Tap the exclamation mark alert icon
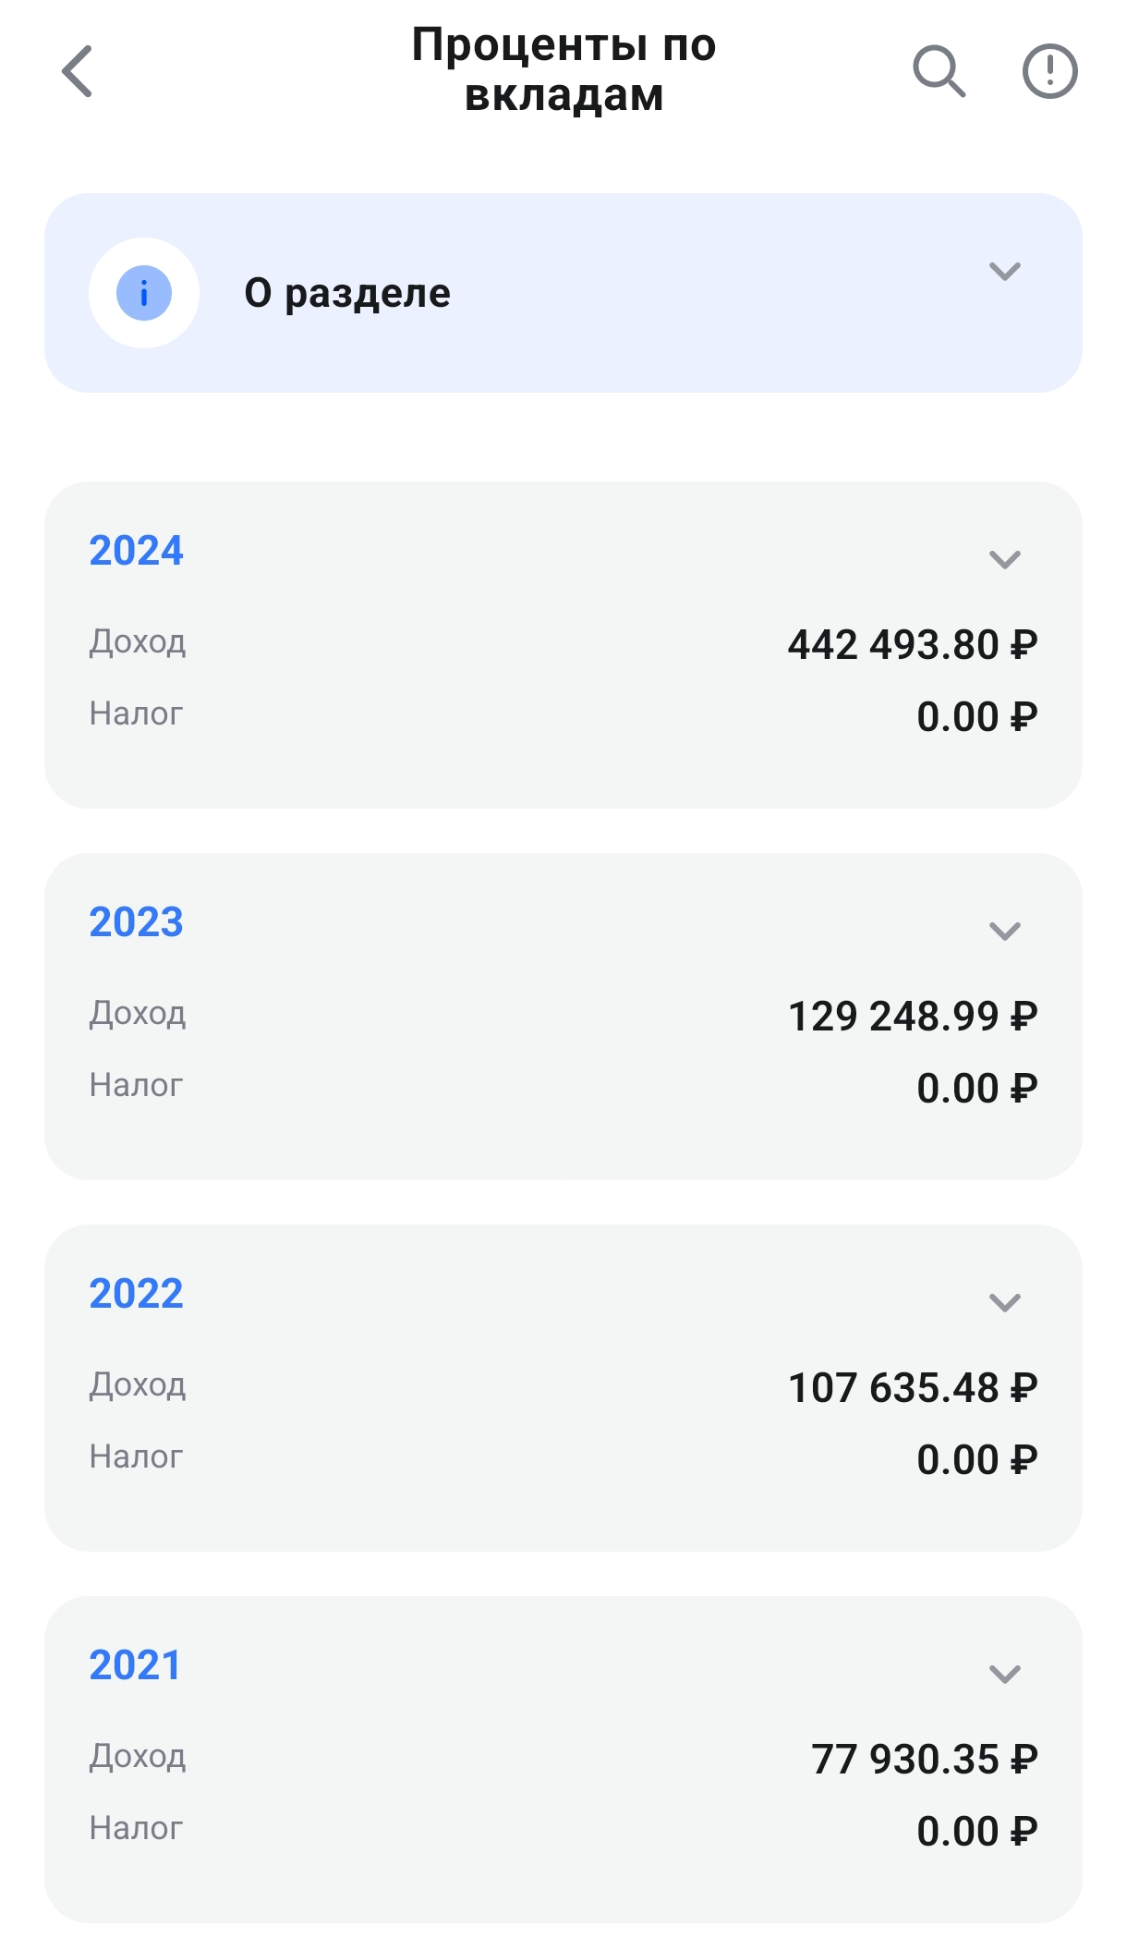Viewport: 1127px width, 1938px height. (1049, 71)
